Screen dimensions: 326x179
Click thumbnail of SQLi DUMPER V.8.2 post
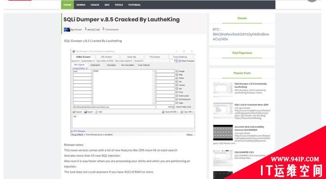coord(223,158)
